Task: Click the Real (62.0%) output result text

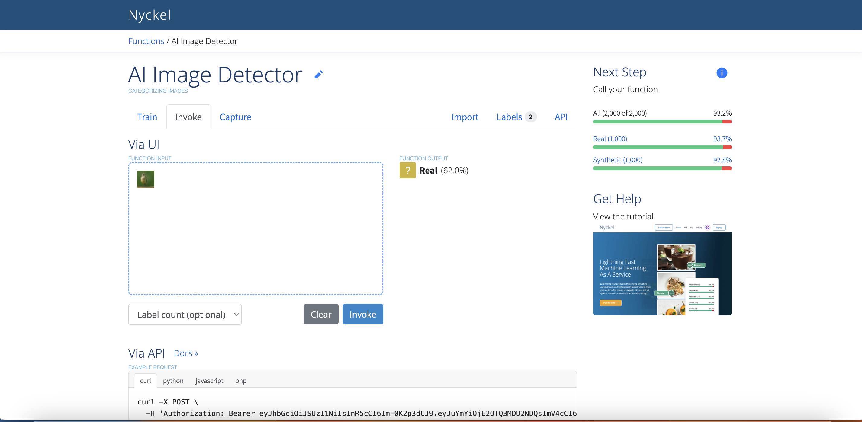Action: click(444, 170)
